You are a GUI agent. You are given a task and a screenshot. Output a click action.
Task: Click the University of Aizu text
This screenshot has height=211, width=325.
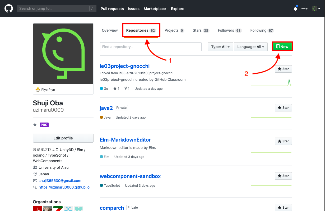[54, 167]
